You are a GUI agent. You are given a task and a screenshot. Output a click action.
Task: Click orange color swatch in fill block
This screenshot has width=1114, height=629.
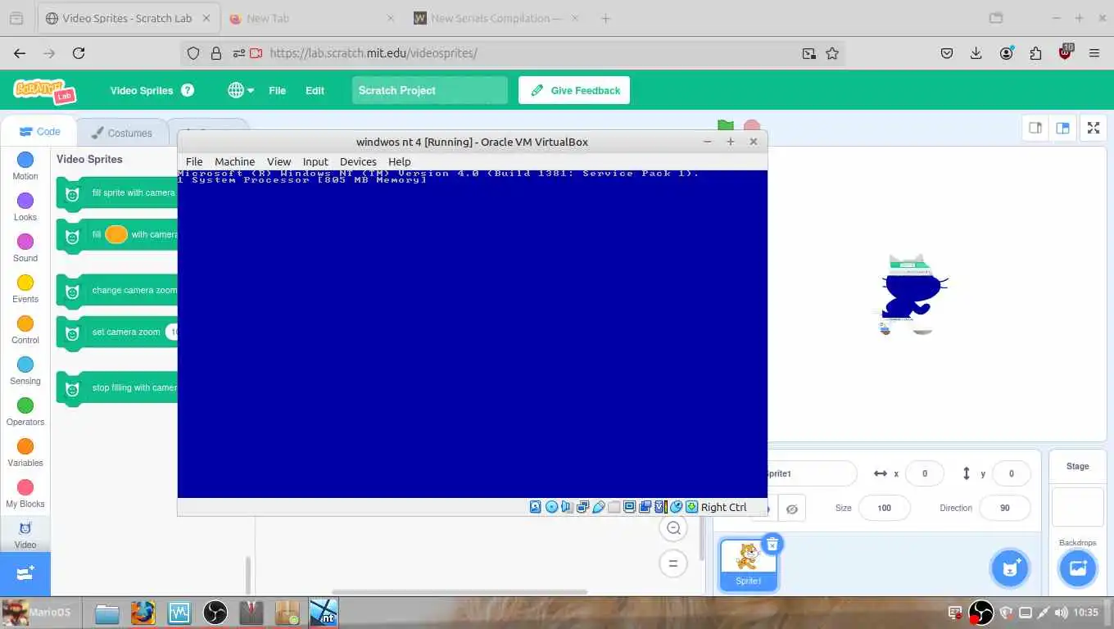(116, 234)
